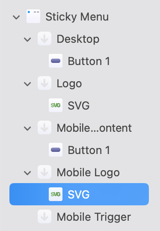Click the Desktop drop zone arrow icon
The height and width of the screenshot is (231, 160).
[x=44, y=38]
